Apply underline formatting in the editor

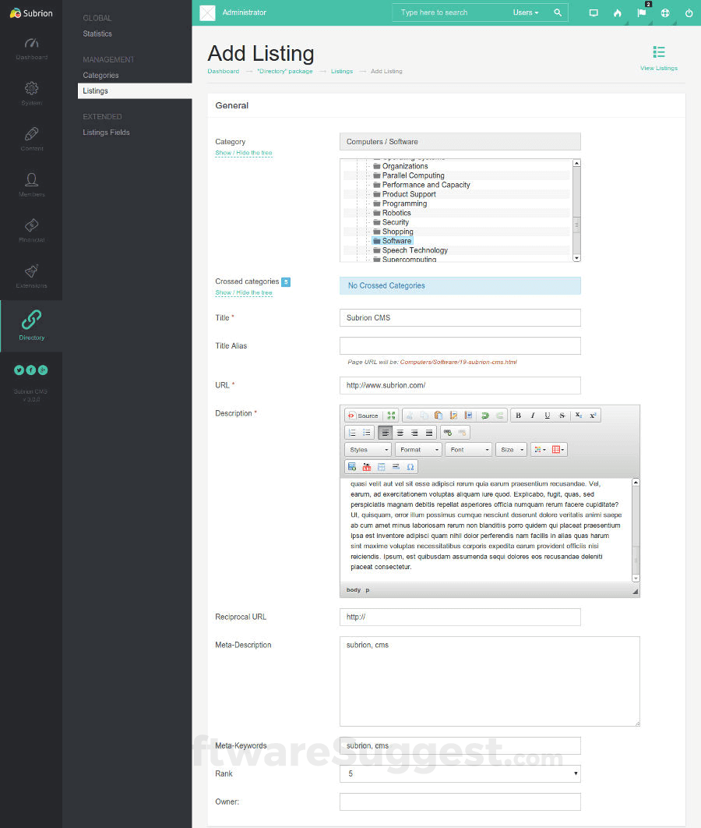point(547,415)
